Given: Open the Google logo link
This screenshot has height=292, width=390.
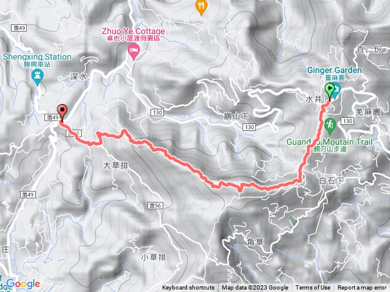Looking at the screenshot, I should click(23, 284).
